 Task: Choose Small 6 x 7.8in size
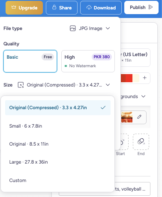click(x=58, y=126)
